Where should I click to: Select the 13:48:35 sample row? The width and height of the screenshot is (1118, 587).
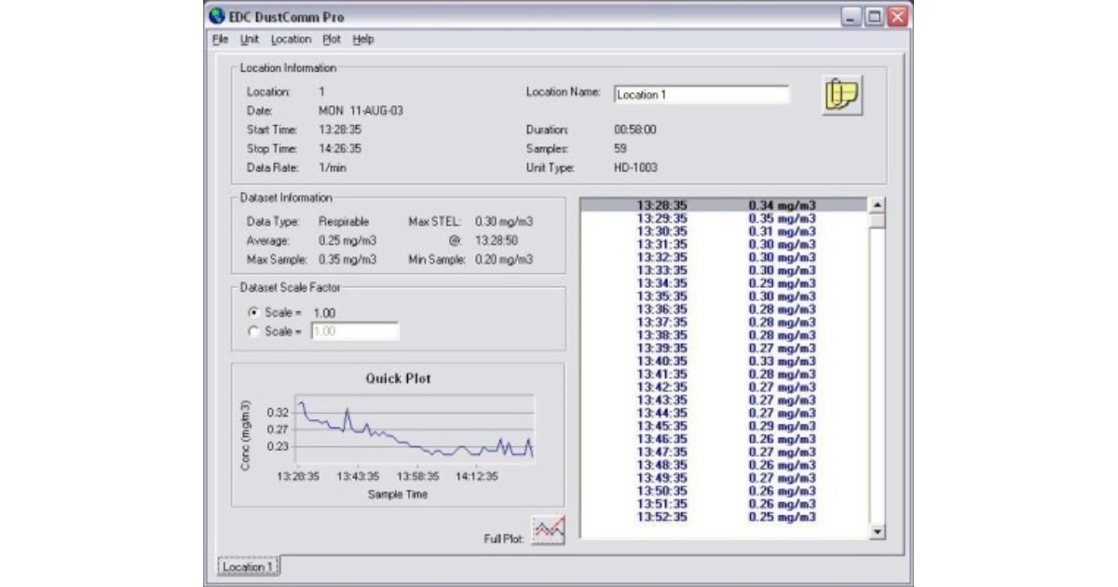coord(725,465)
